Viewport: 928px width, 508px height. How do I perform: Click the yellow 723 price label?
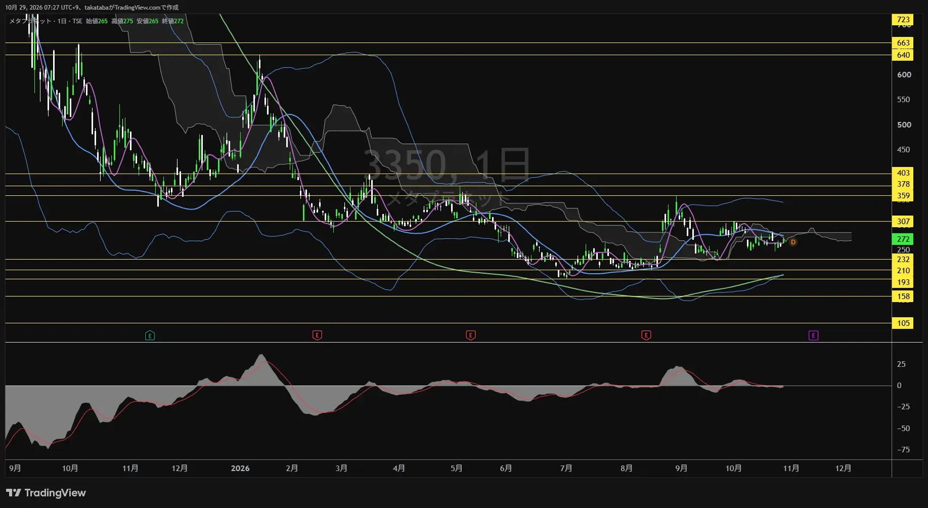click(x=903, y=20)
